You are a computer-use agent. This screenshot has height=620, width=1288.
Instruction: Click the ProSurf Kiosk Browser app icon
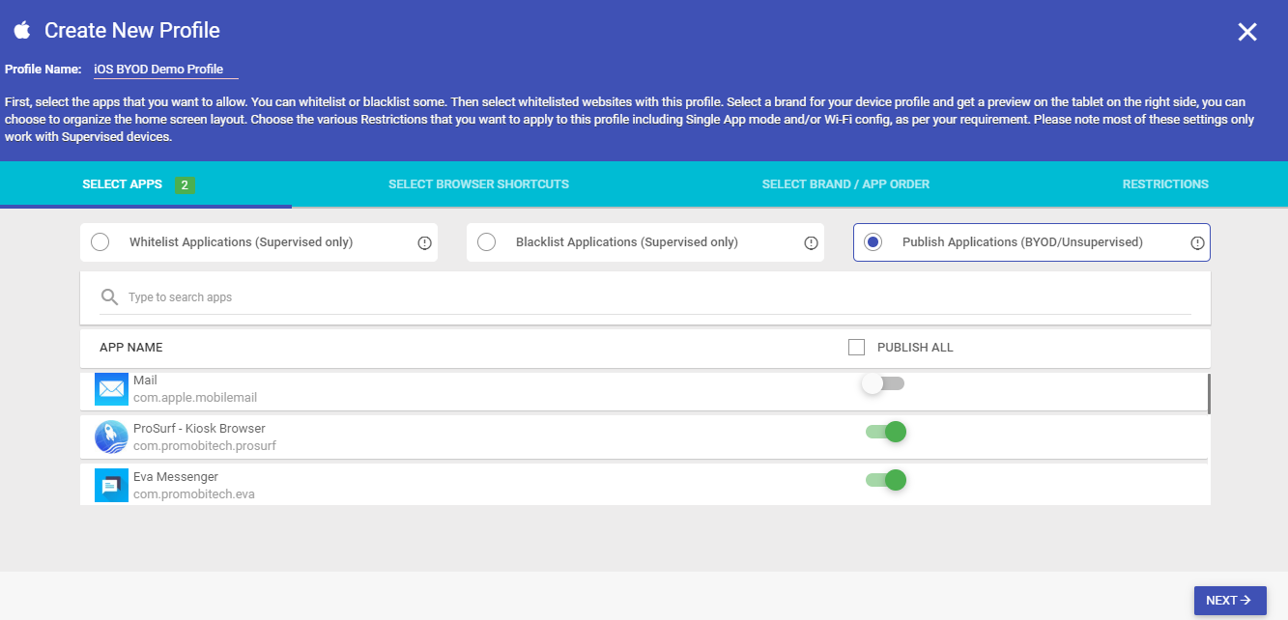(x=111, y=437)
